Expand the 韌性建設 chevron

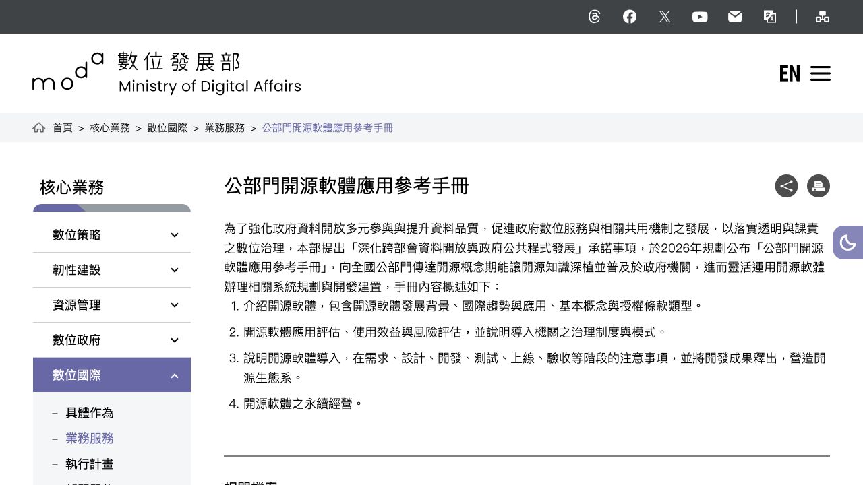click(x=175, y=270)
